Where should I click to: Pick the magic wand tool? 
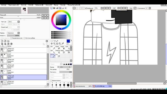click(x=57, y=41)
